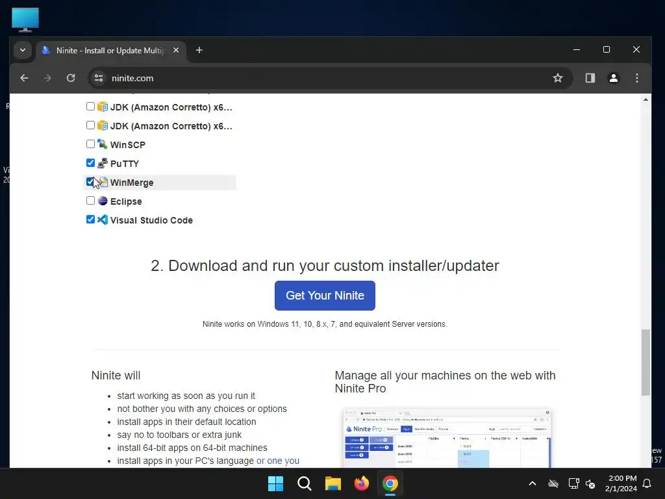This screenshot has height=499, width=665.
Task: Click the OneDrive cloud tray icon
Action: tap(553, 483)
